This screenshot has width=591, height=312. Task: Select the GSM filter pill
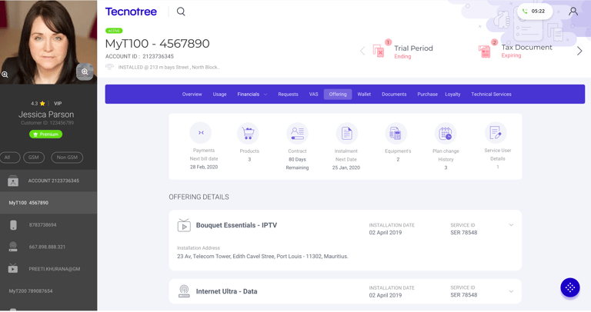(x=34, y=158)
